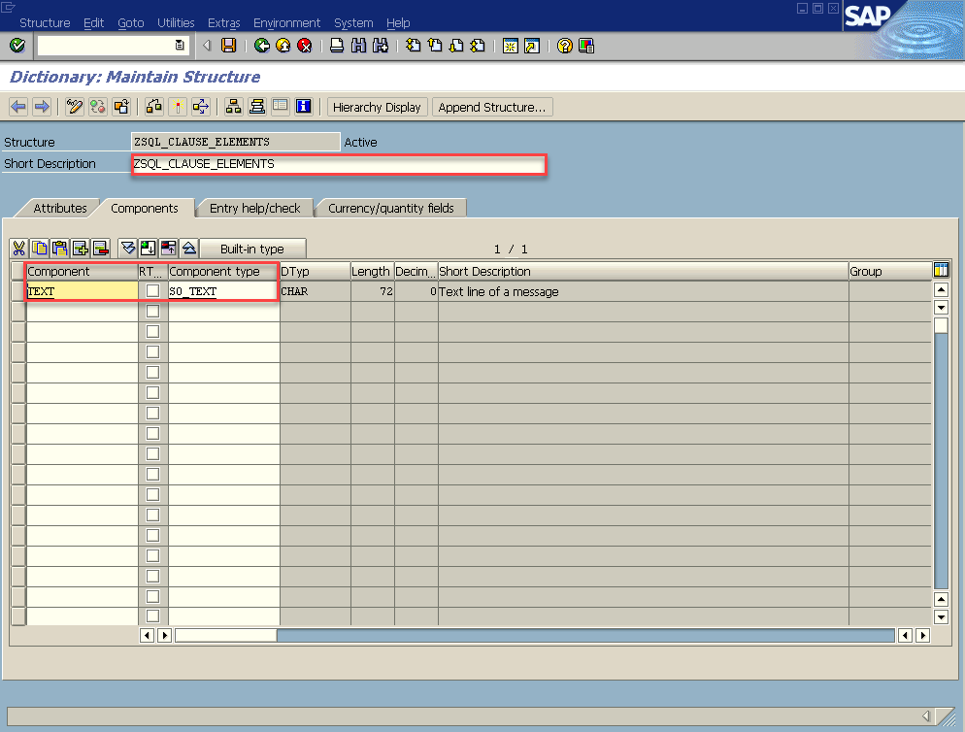
Task: Click the TEXT component name cell
Action: coord(82,291)
